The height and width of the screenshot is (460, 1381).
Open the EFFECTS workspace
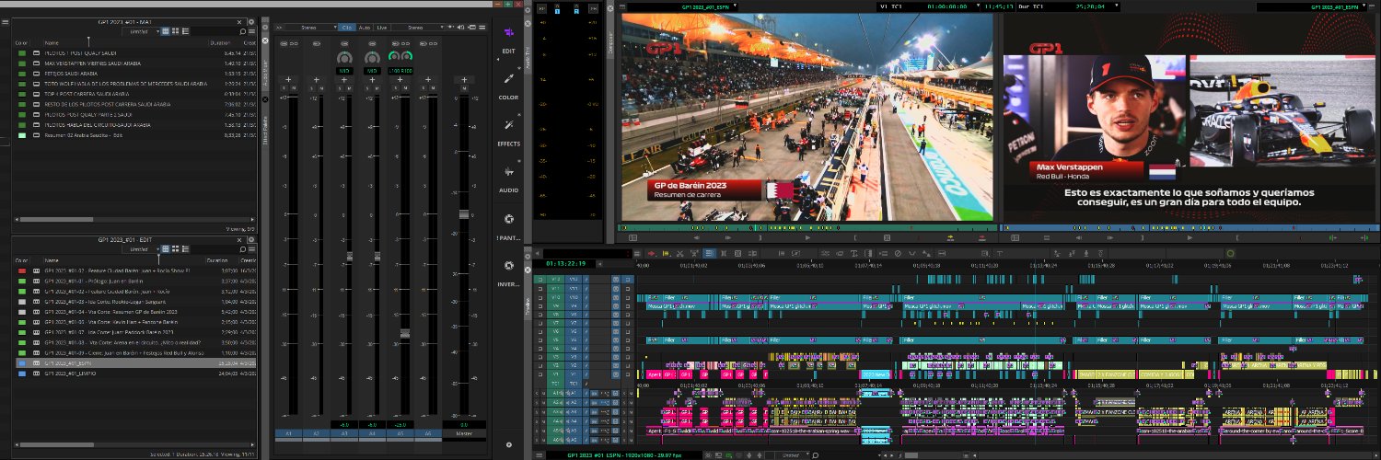(508, 132)
